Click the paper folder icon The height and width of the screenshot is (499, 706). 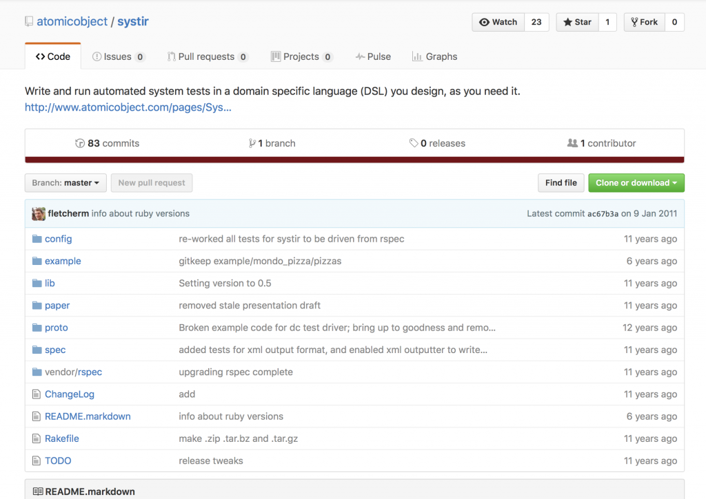pyautogui.click(x=37, y=305)
